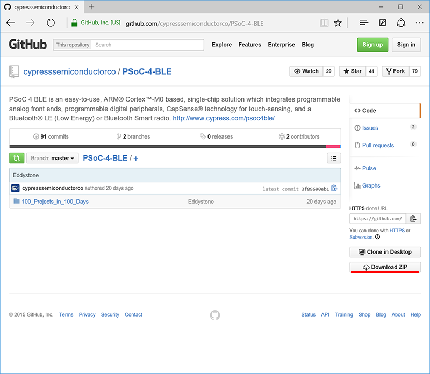Open Features in the header navigation
The width and height of the screenshot is (430, 374).
(249, 45)
